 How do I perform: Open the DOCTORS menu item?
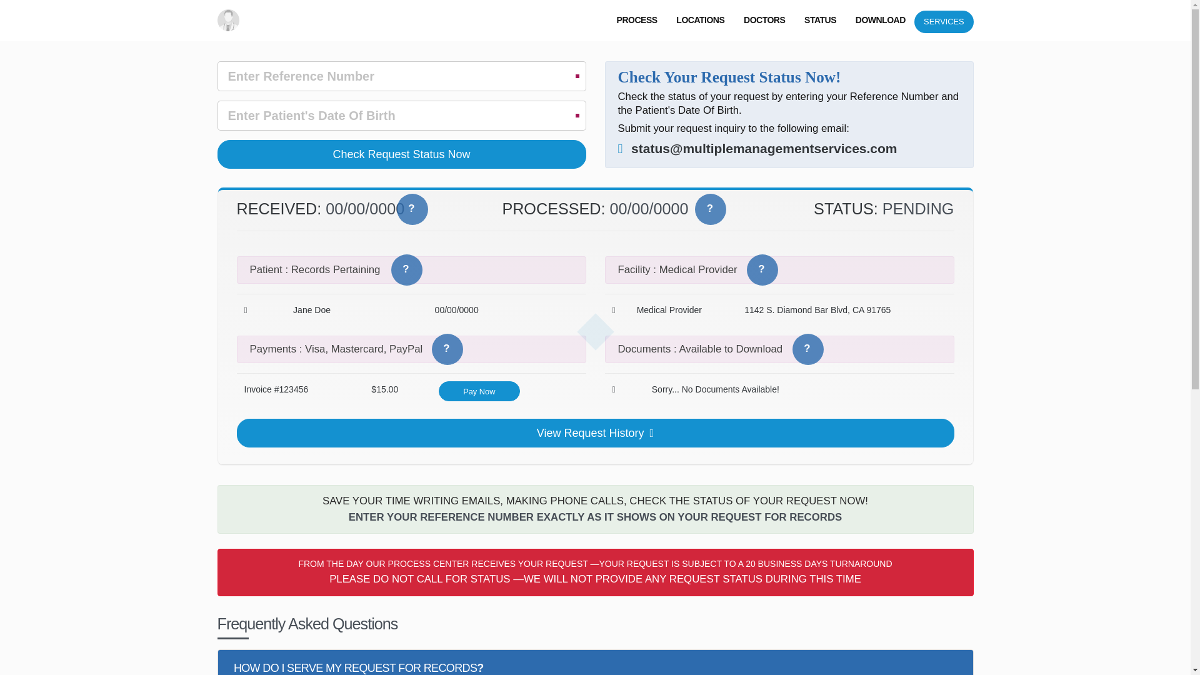[x=764, y=20]
